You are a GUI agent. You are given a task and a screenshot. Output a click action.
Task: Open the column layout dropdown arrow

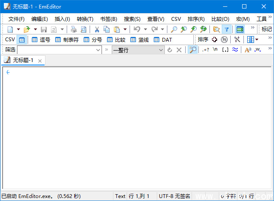click(x=257, y=40)
